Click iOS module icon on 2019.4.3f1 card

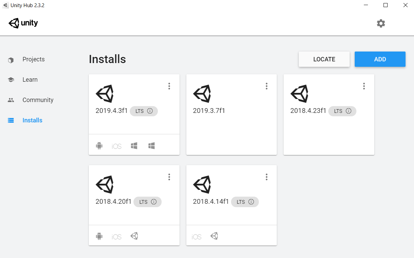coord(117,146)
